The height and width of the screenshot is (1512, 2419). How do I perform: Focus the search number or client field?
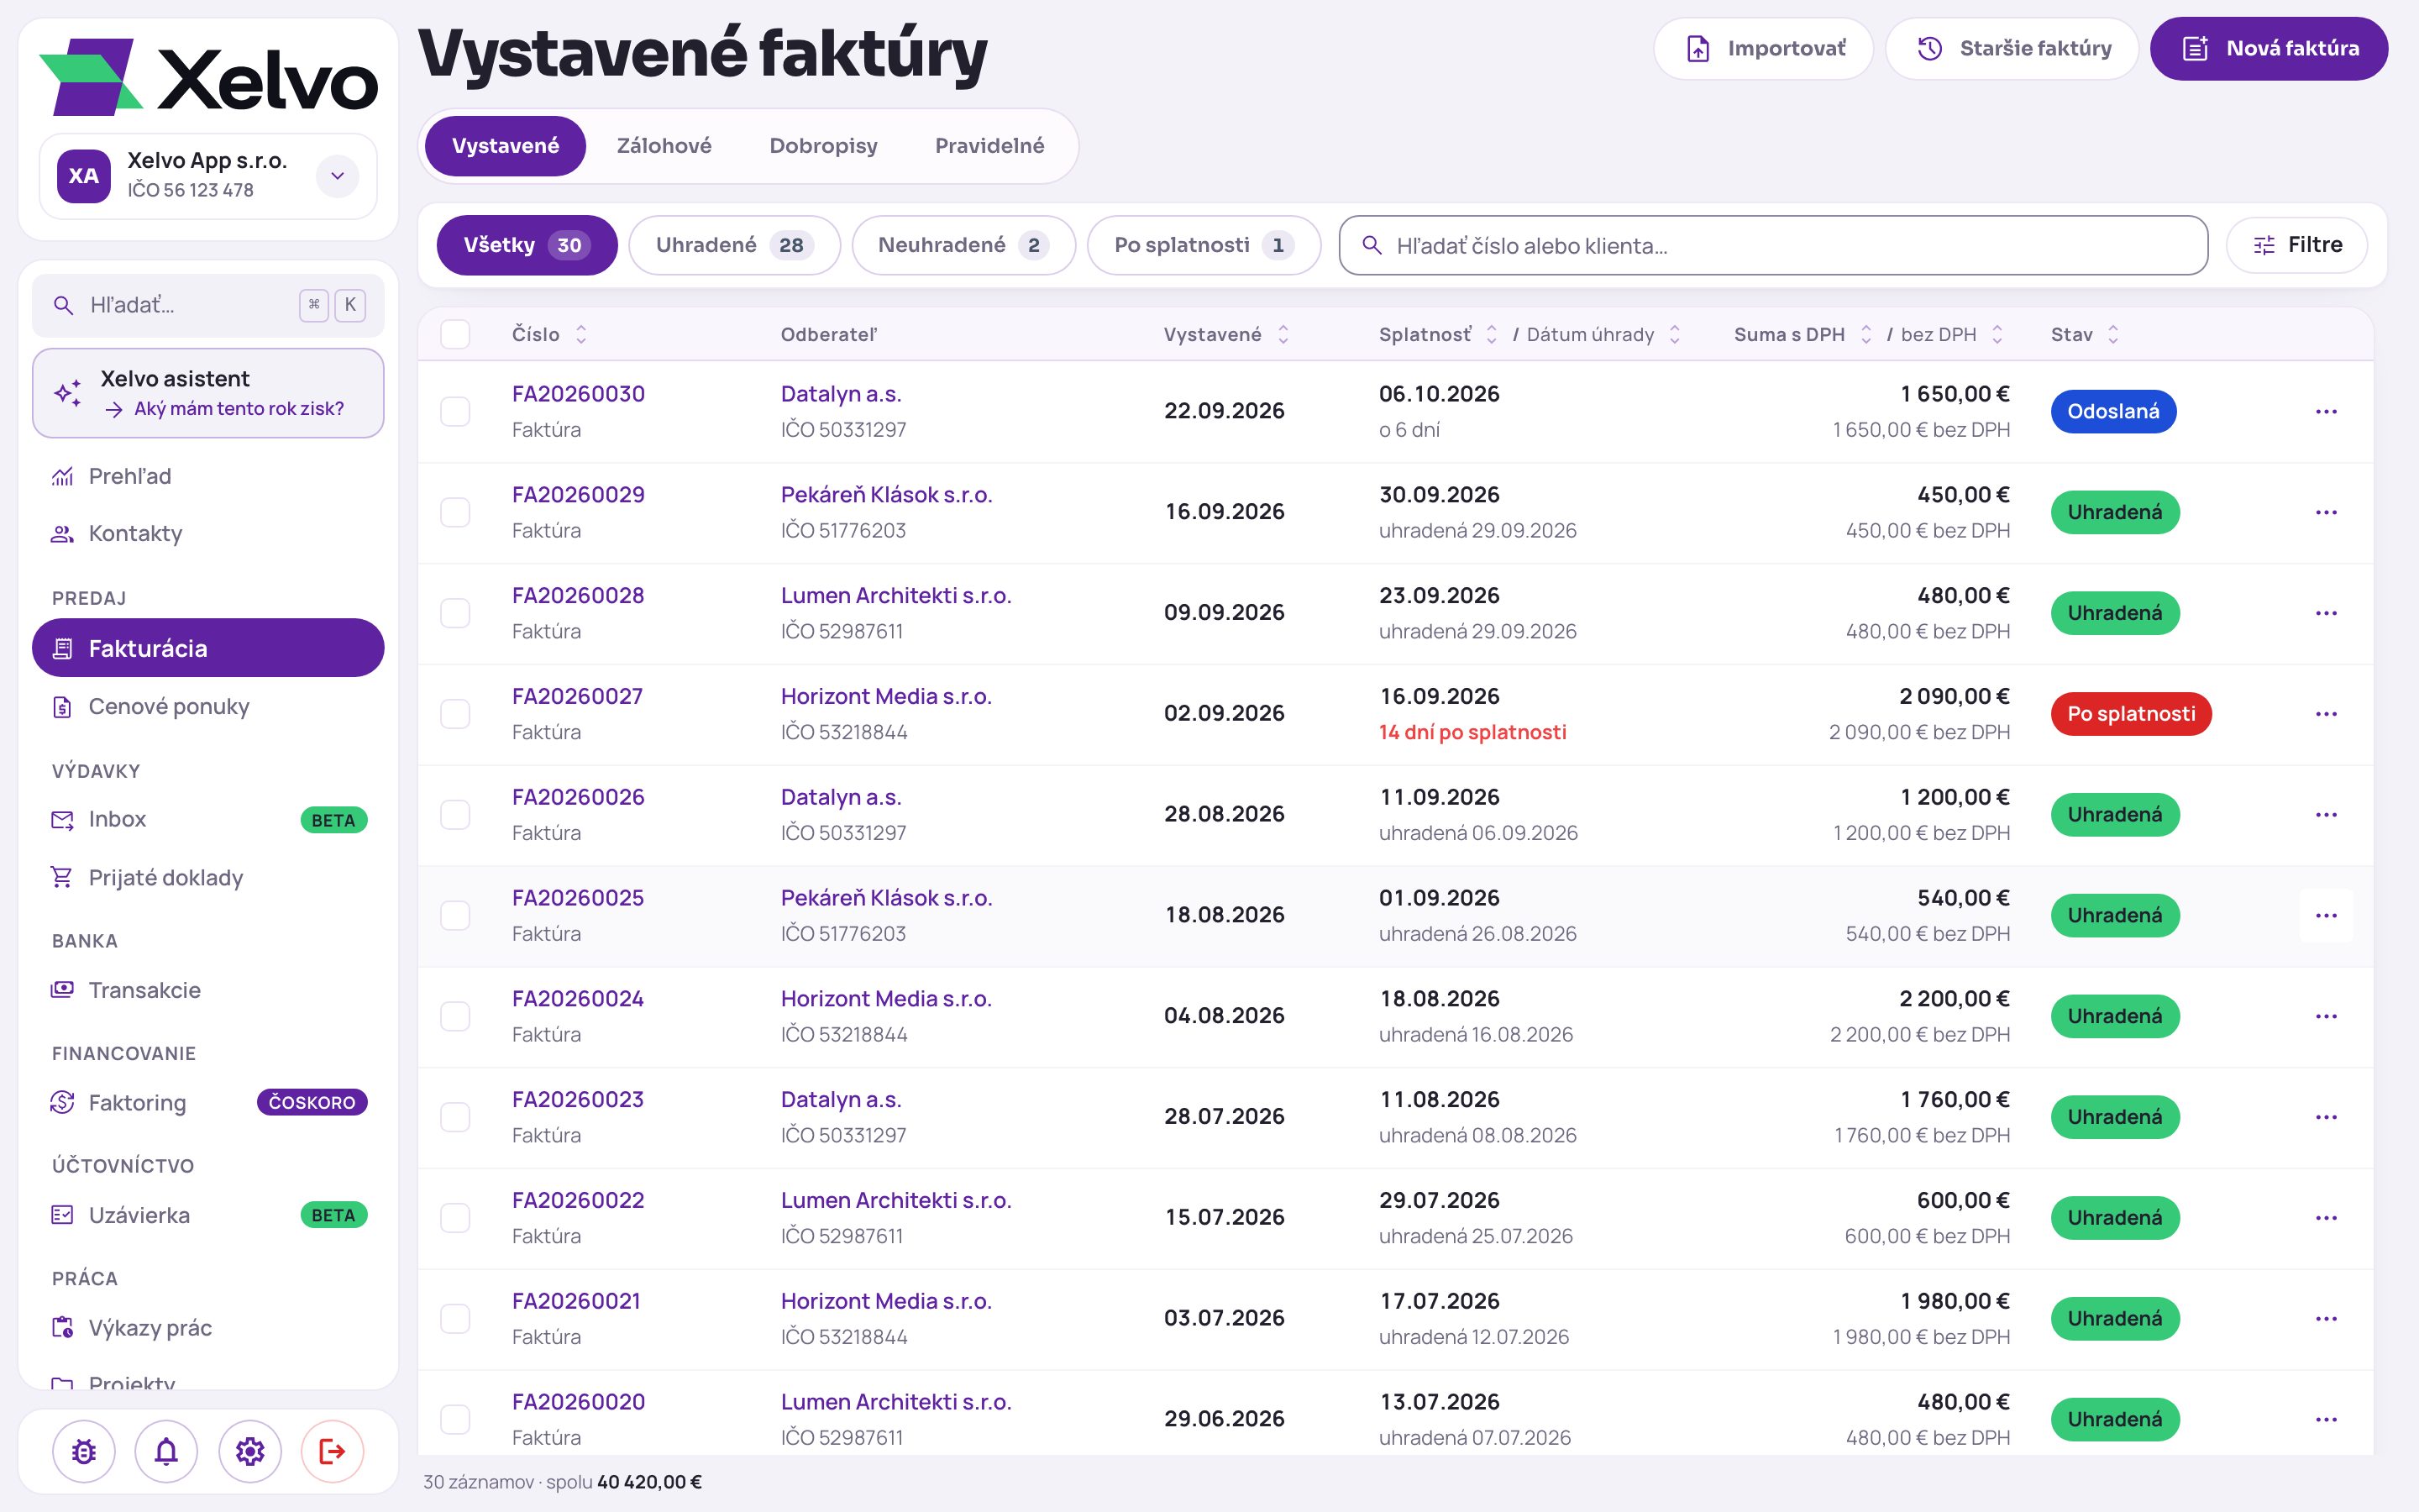click(1773, 245)
